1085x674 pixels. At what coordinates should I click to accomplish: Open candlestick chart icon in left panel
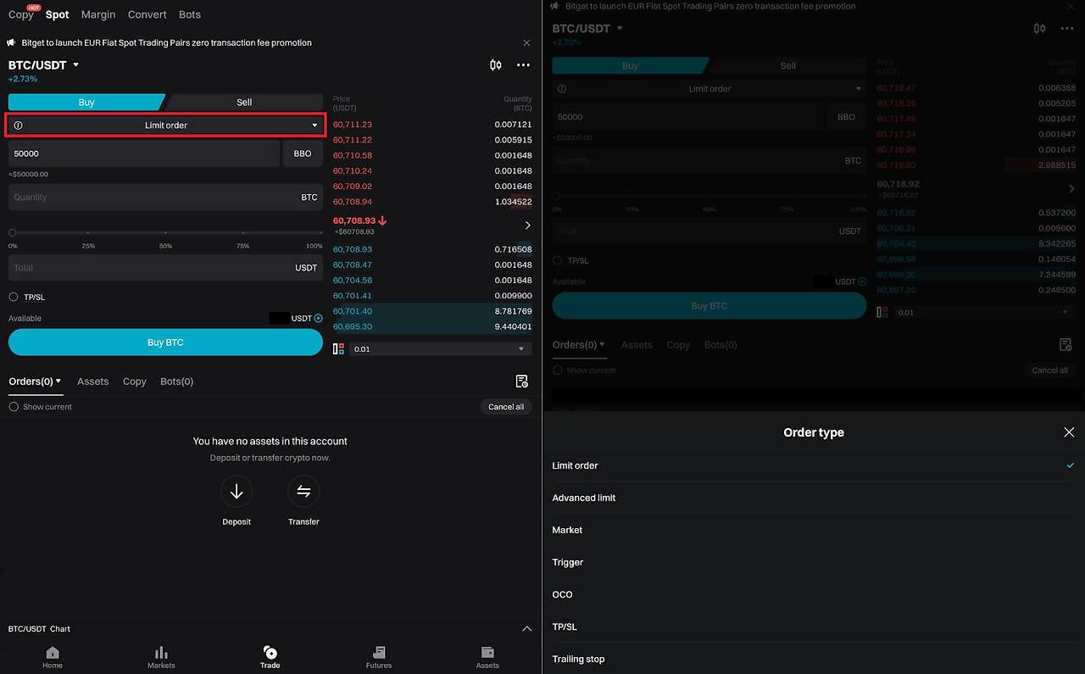[496, 65]
